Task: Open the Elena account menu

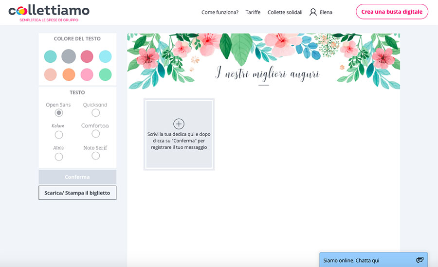Action: pyautogui.click(x=321, y=12)
